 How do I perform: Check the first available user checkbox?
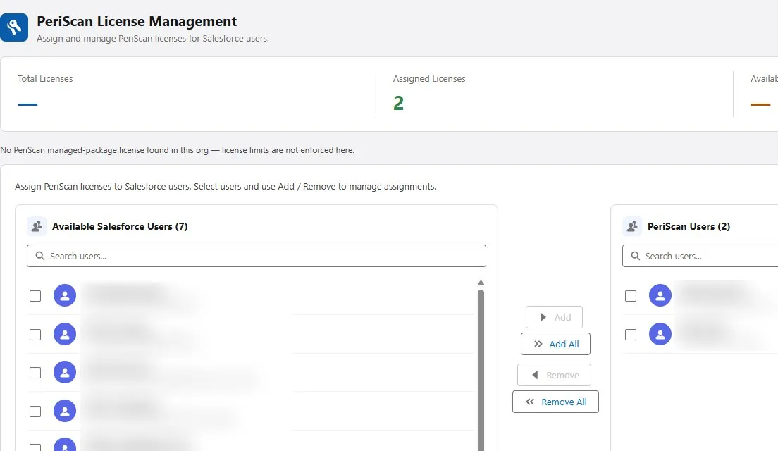(x=35, y=296)
